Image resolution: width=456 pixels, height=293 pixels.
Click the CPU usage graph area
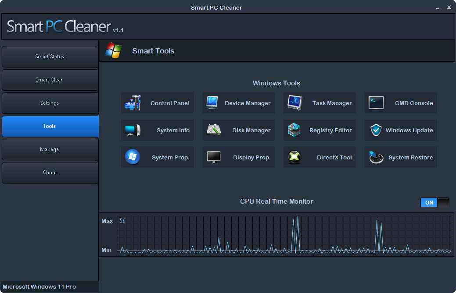[x=284, y=234]
